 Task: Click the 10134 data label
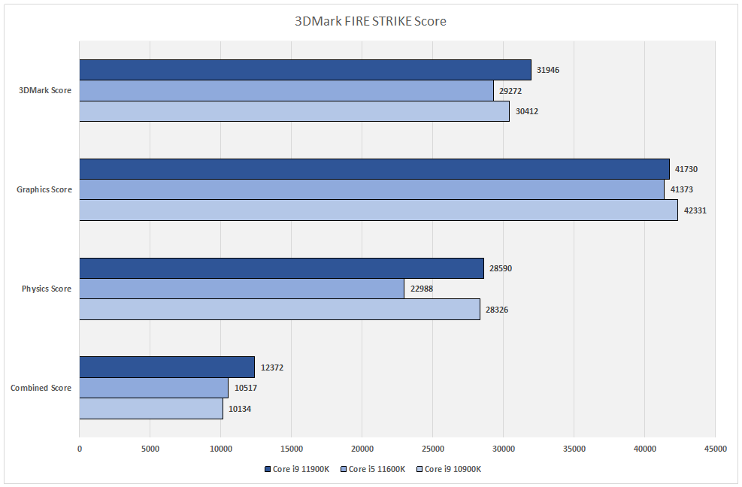point(240,409)
